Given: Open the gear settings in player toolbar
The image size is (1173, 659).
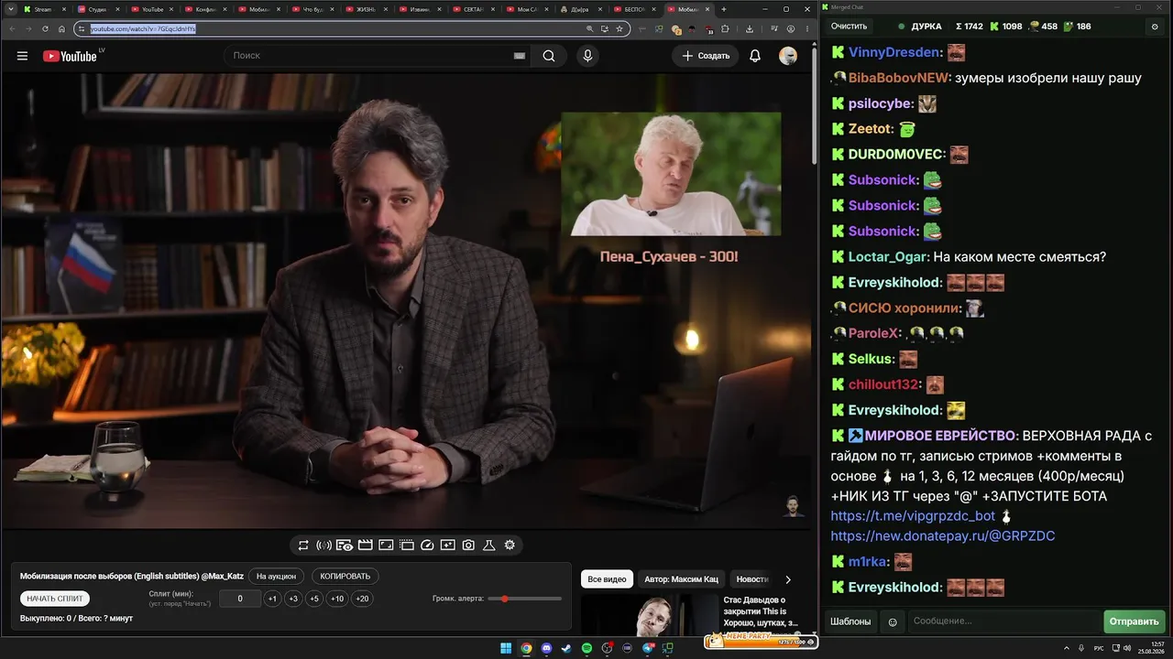Looking at the screenshot, I should 510,546.
